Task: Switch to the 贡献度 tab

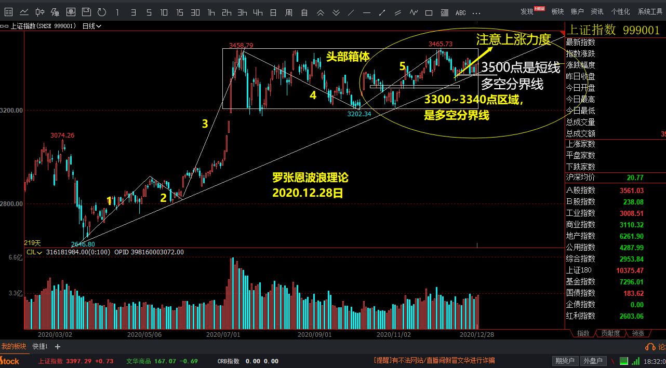Action: point(610,334)
